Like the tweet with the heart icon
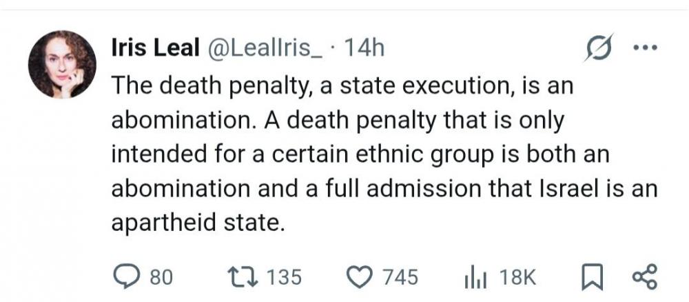 click(x=357, y=277)
